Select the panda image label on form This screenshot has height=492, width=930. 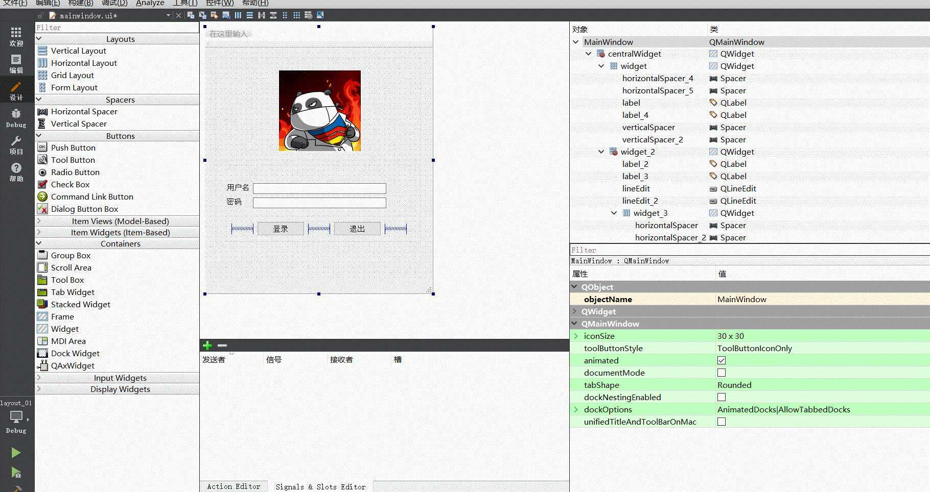click(320, 111)
